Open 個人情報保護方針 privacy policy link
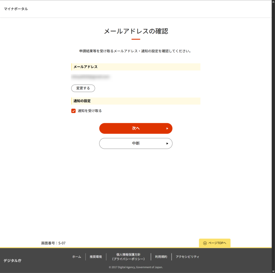This screenshot has height=273, width=275. pos(129,257)
